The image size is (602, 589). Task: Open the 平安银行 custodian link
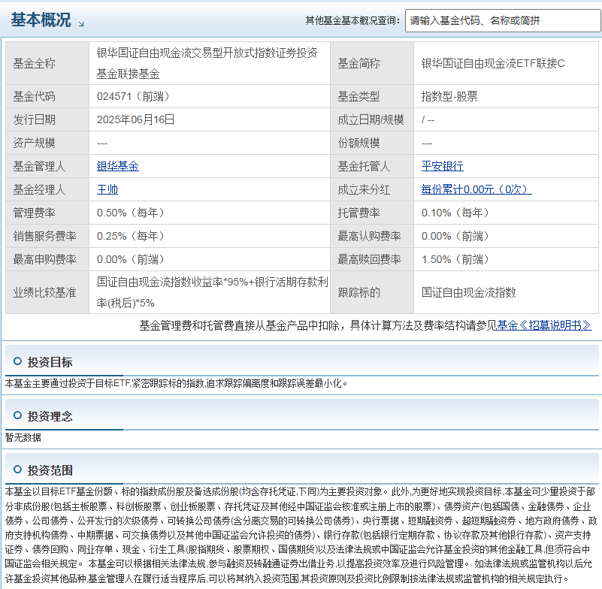coord(442,166)
